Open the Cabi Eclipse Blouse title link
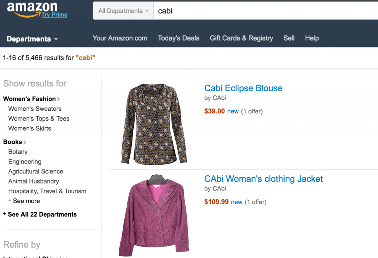Screen dimensions: 378x258 (x=243, y=88)
